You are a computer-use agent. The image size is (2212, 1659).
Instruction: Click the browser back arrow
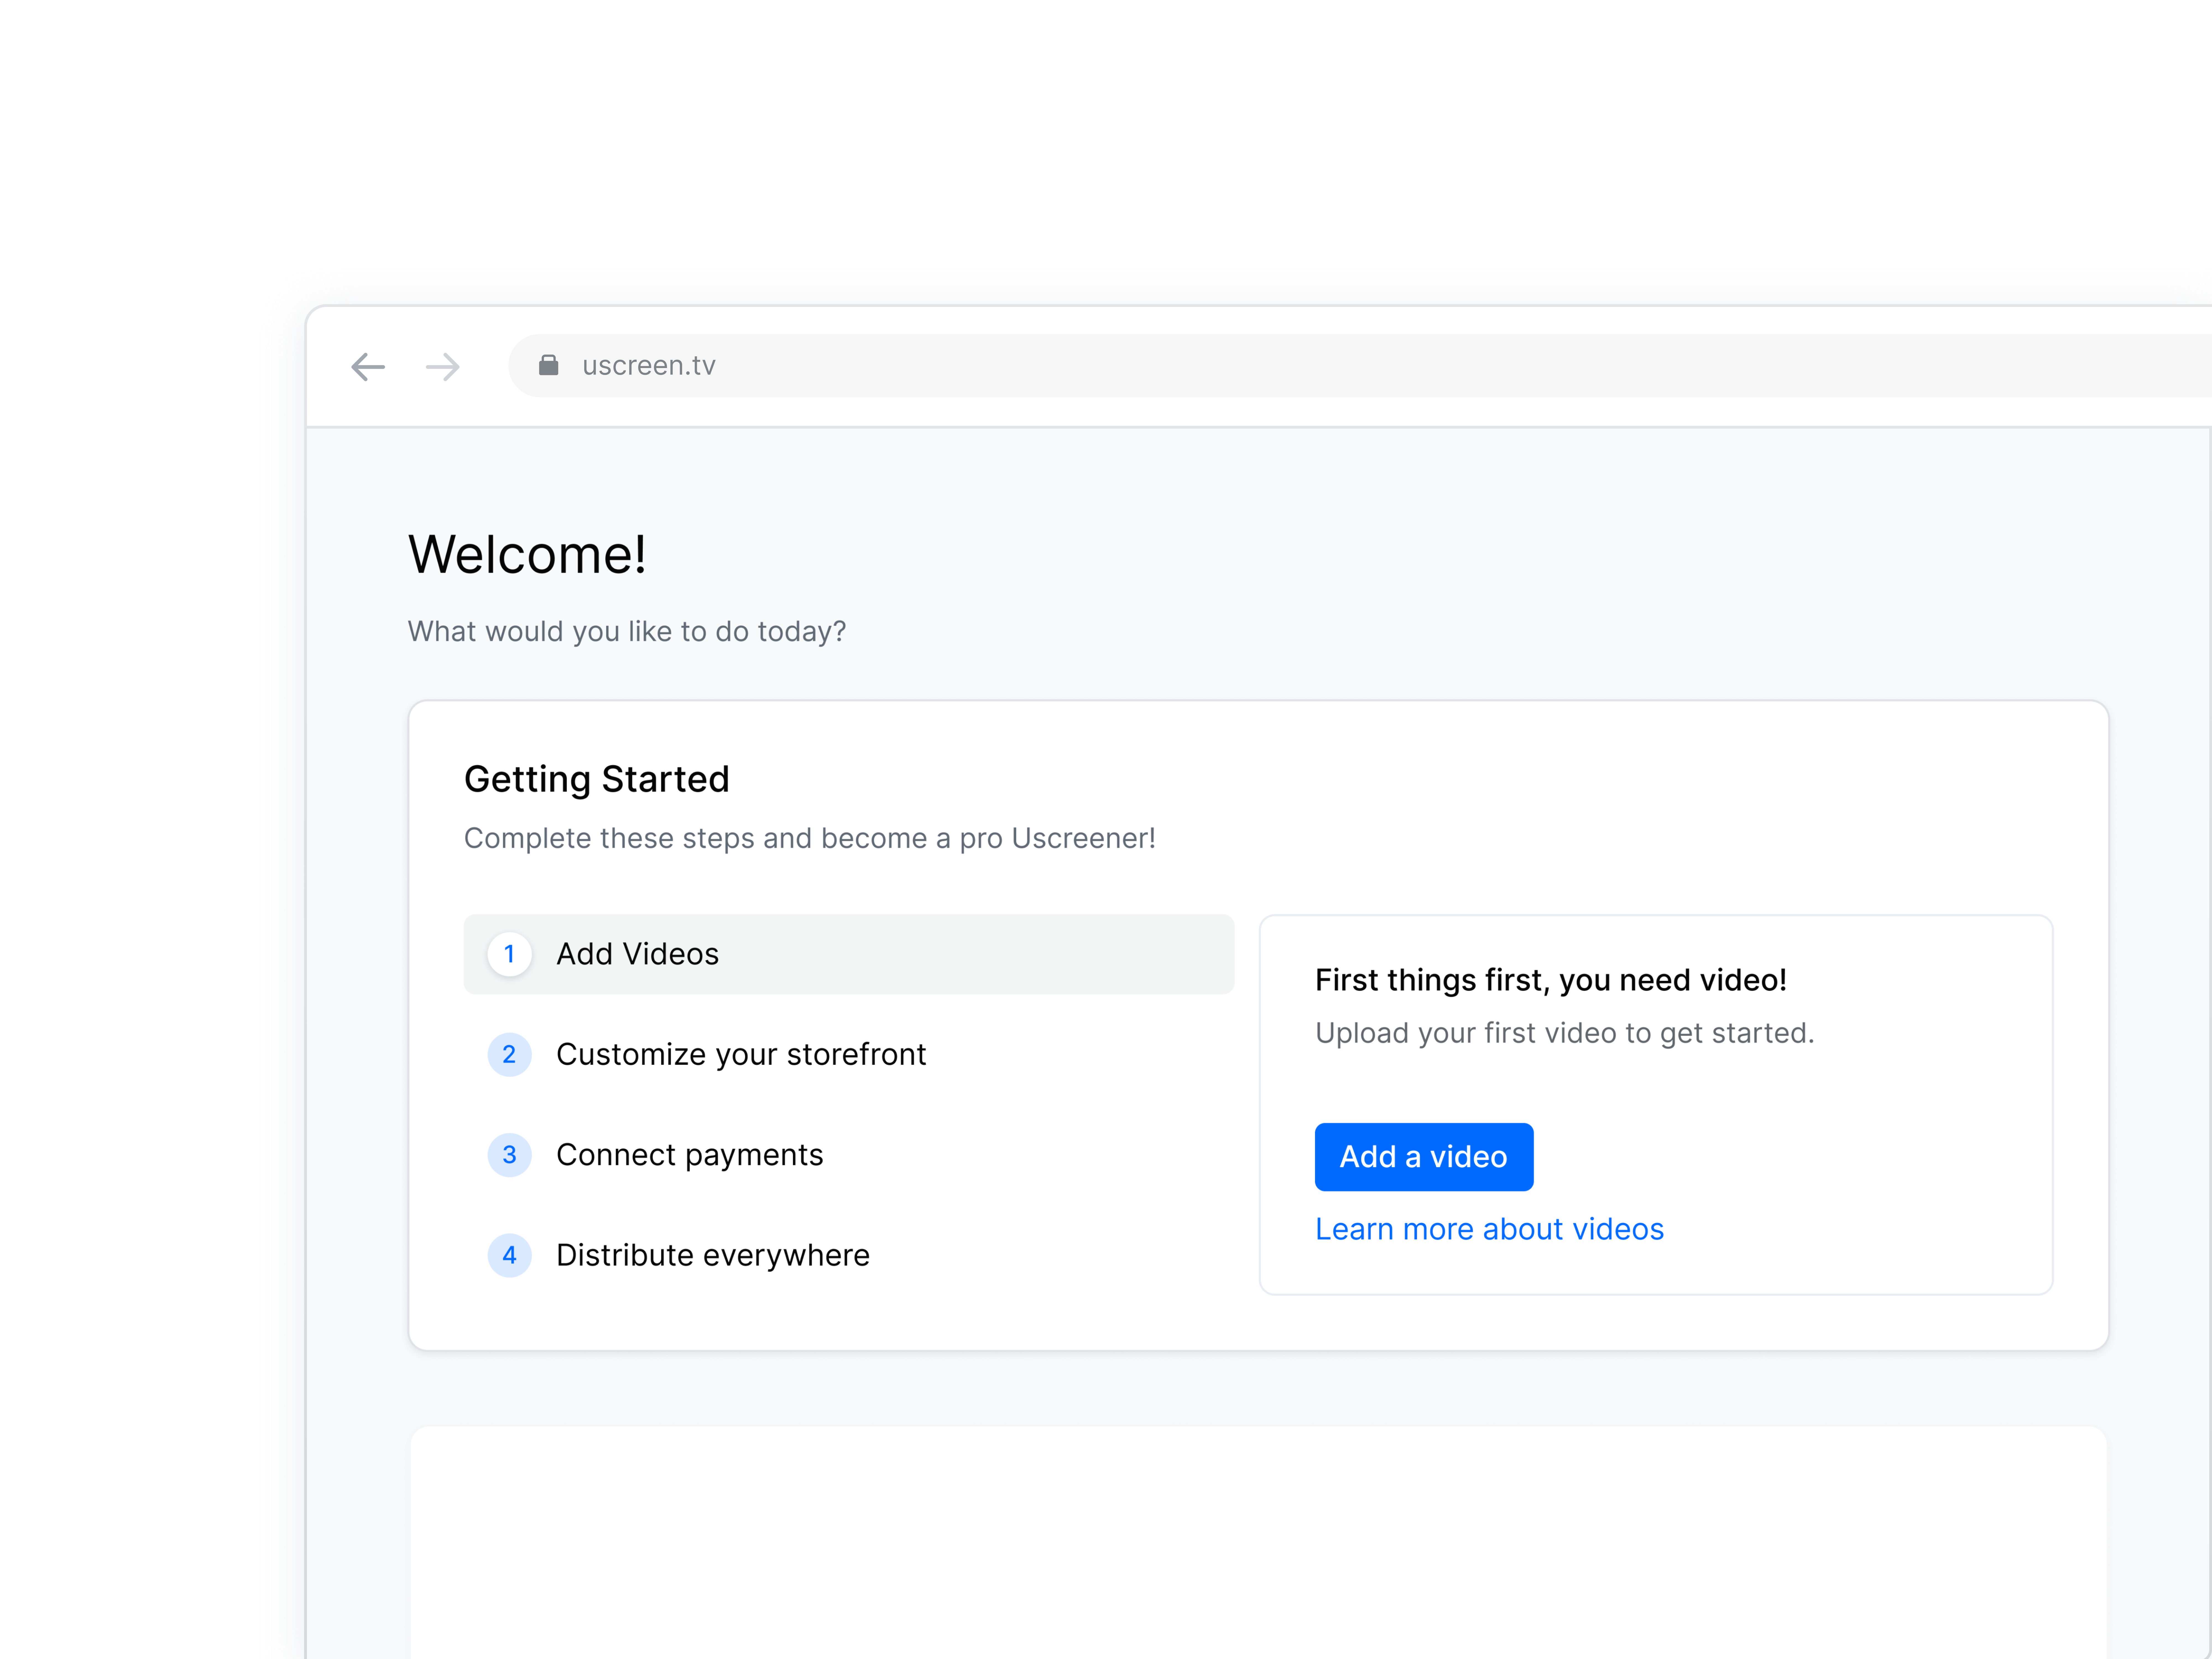(x=368, y=367)
